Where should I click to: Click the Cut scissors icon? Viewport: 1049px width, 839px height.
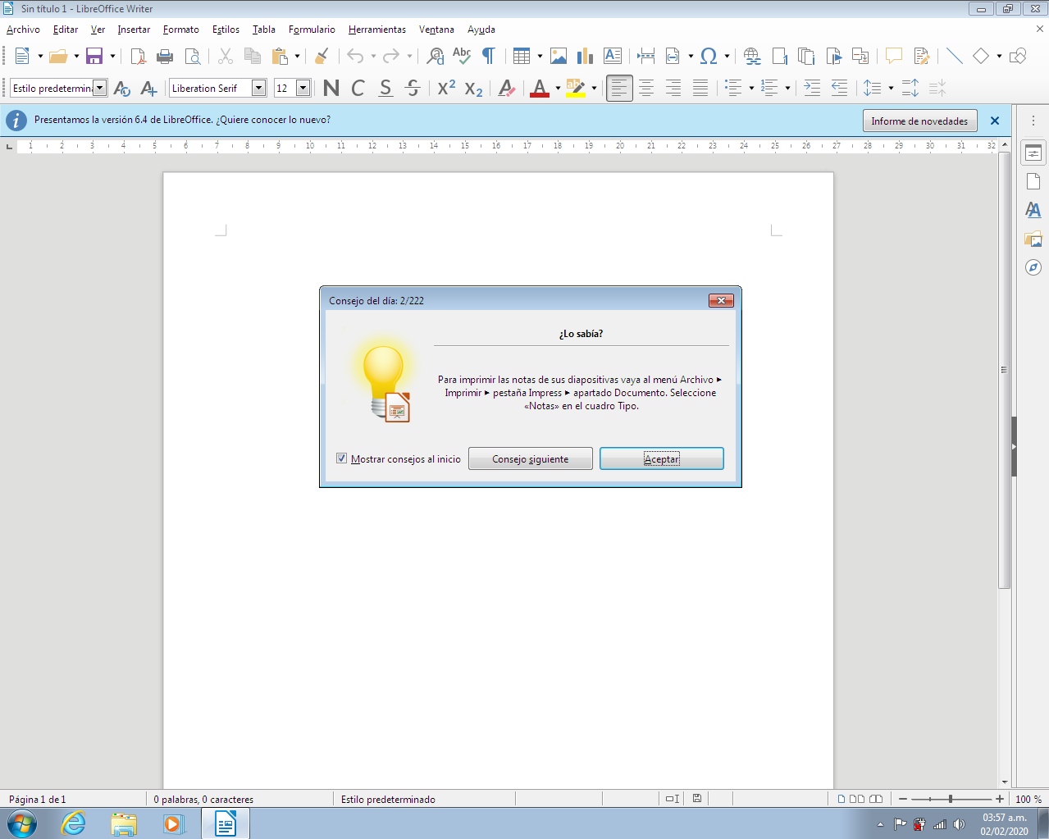click(226, 56)
